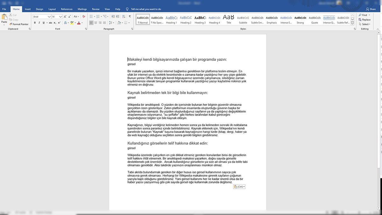Apply yellow text highlight color
Viewport: 382px width, 215px height.
coord(72,23)
